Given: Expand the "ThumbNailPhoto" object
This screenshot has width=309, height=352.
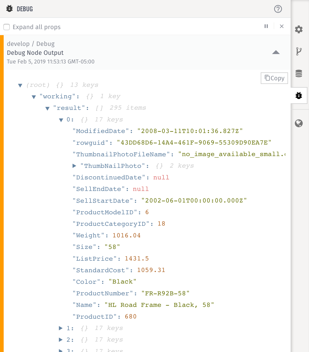Looking at the screenshot, I should click(74, 166).
